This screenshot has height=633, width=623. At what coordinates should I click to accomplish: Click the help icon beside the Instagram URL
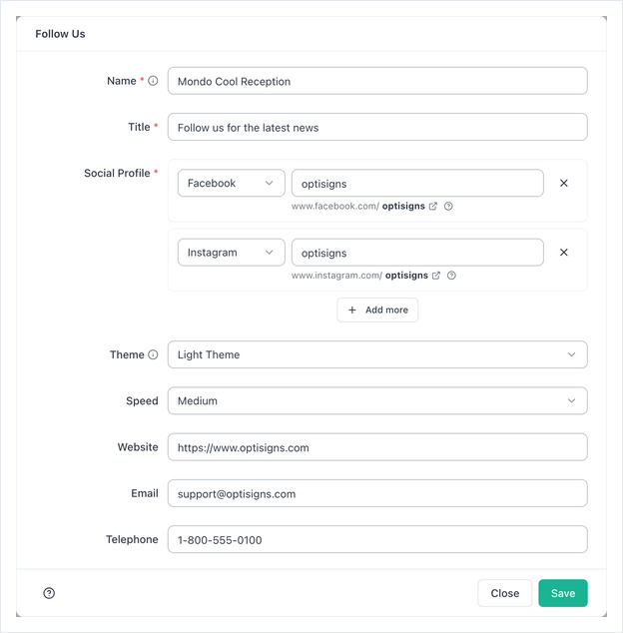[451, 276]
